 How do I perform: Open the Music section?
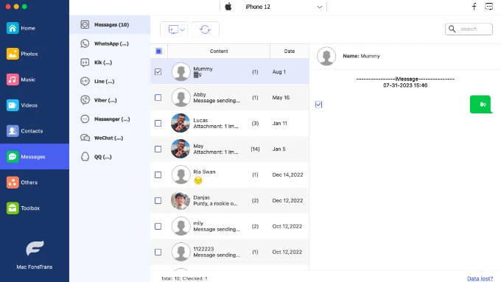(35, 80)
